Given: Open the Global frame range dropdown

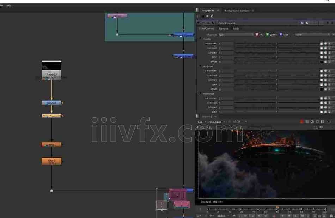Looking at the screenshot, I should (x=223, y=216).
